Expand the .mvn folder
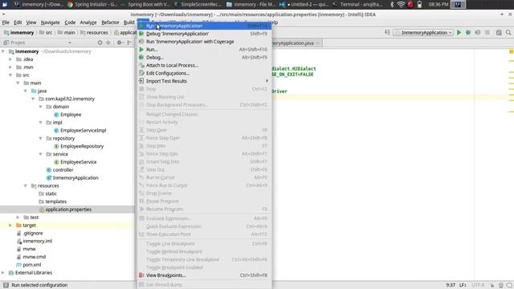Viewport: 514px width, 289px height. point(10,67)
